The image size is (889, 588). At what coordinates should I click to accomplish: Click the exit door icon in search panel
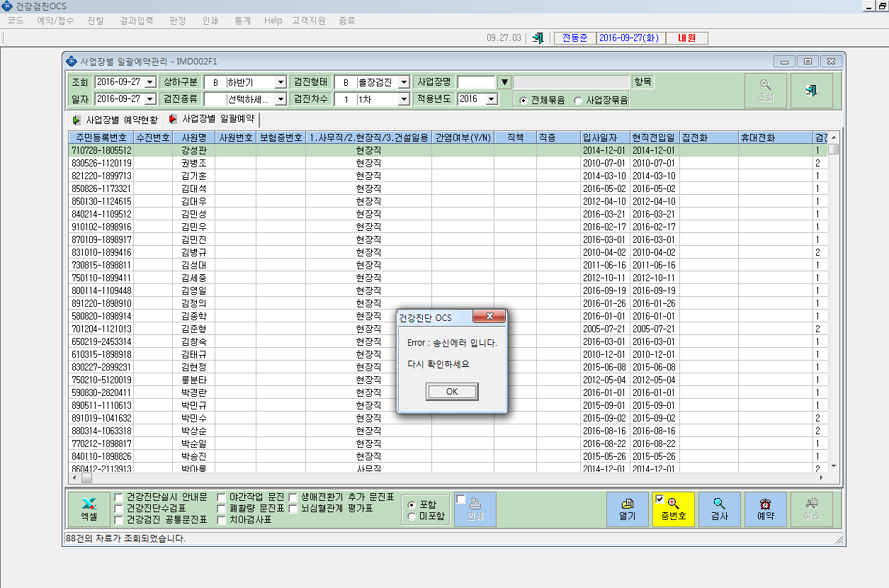click(x=812, y=91)
